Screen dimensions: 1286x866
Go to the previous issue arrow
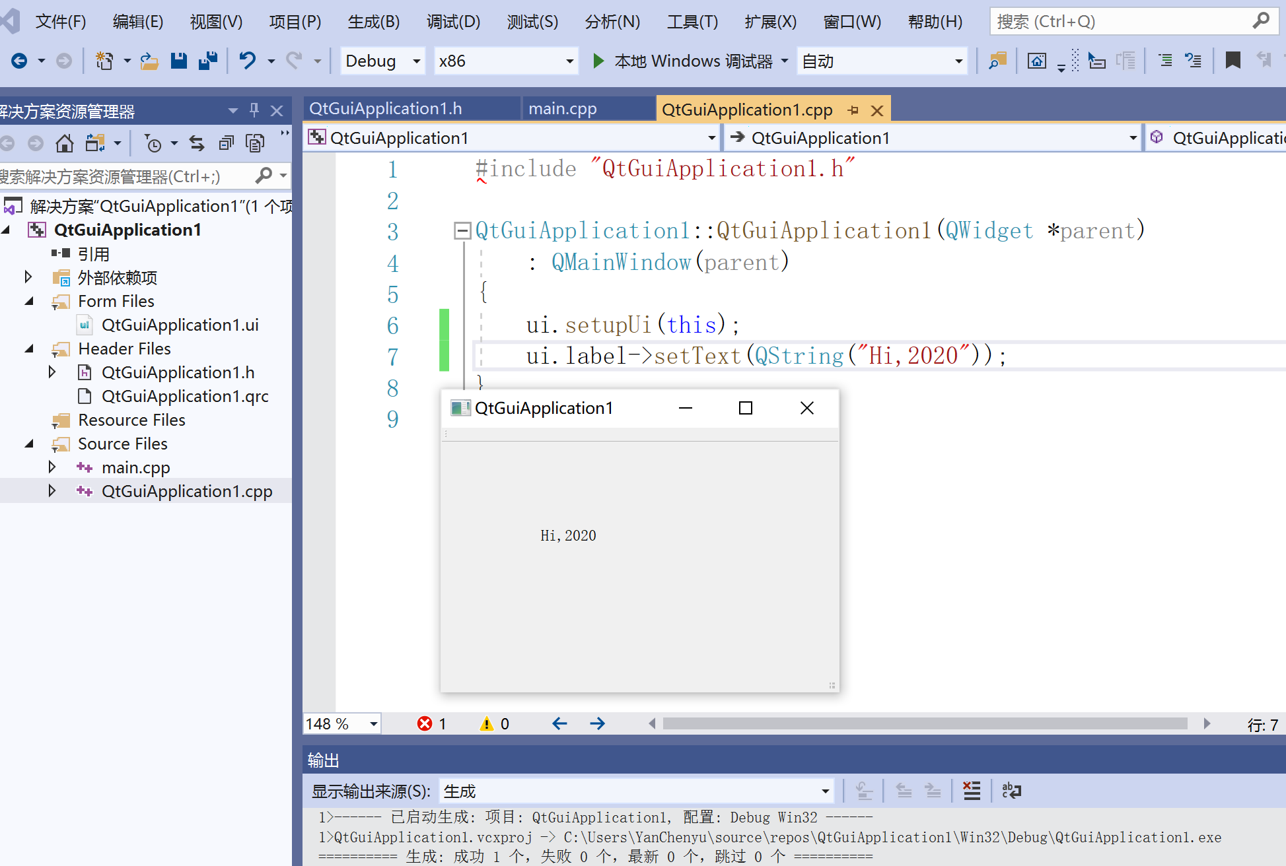[x=559, y=724]
